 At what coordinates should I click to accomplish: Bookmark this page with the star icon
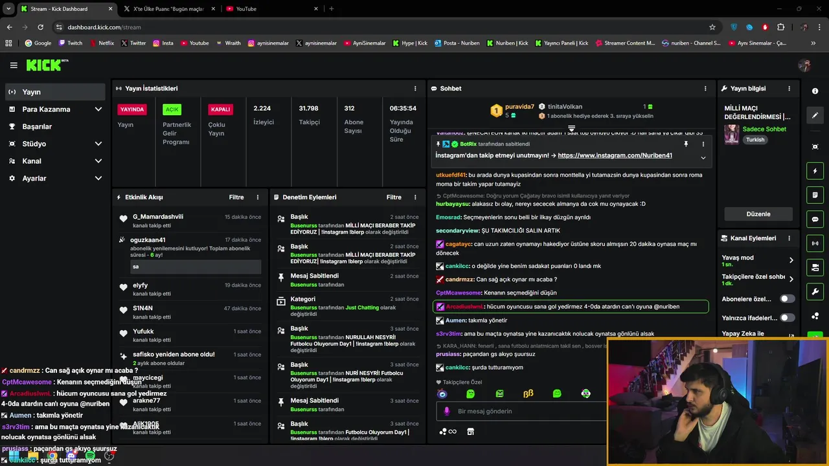pyautogui.click(x=712, y=27)
